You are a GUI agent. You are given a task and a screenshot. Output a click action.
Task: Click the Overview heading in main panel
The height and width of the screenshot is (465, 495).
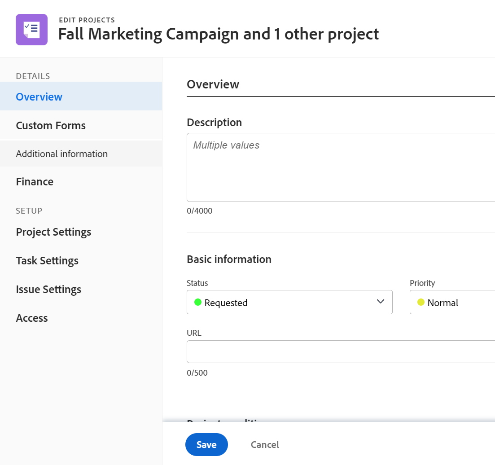[213, 84]
